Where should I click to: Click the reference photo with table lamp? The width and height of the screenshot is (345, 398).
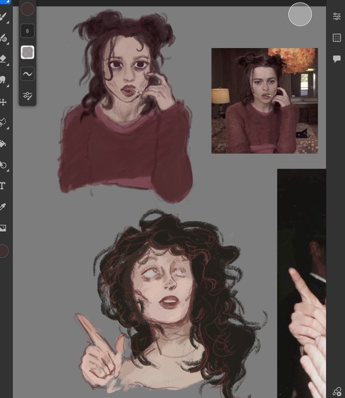click(x=264, y=101)
